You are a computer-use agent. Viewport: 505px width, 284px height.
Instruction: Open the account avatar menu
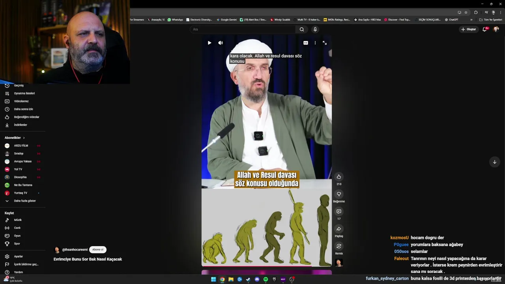[x=496, y=29]
